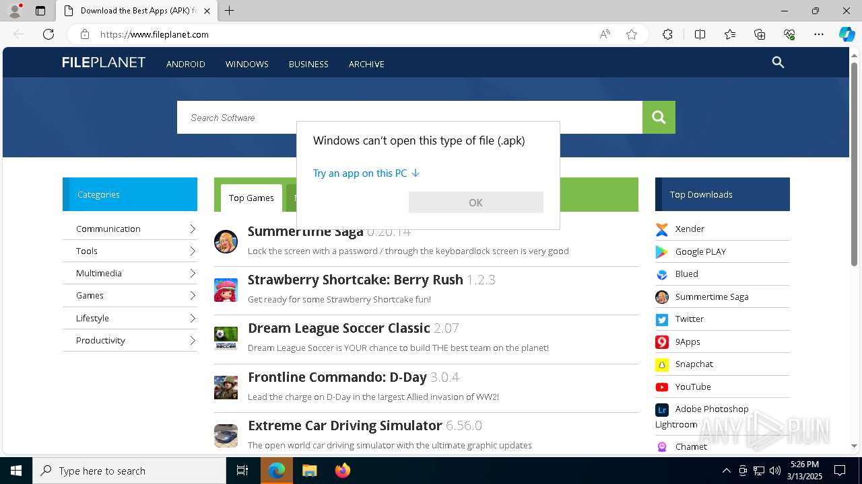Launch Firefox from taskbar
Viewport: 862px width, 484px height.
point(342,471)
